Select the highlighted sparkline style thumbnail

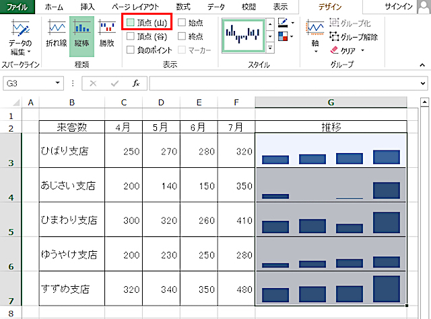click(243, 36)
